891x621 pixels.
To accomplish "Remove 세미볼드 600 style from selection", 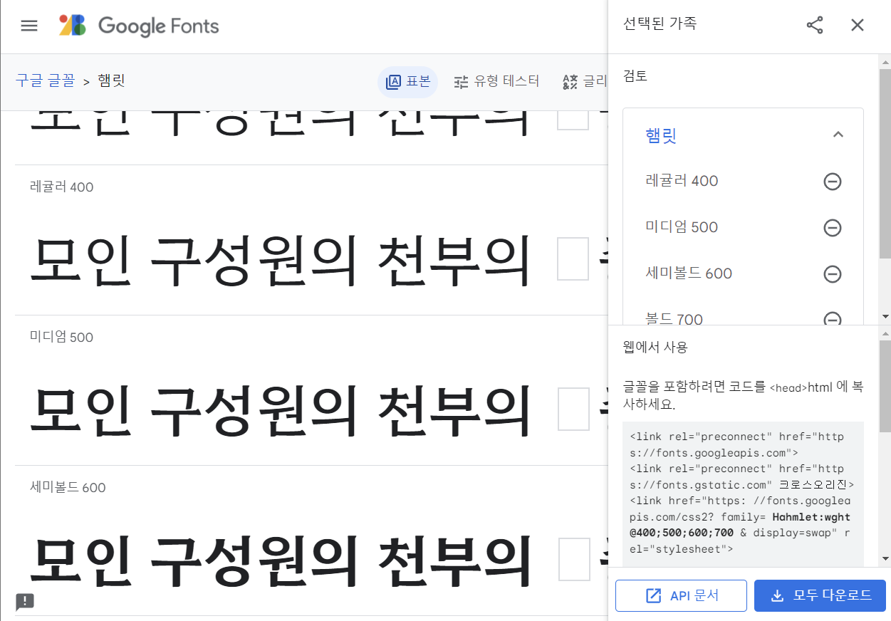I will coord(833,274).
